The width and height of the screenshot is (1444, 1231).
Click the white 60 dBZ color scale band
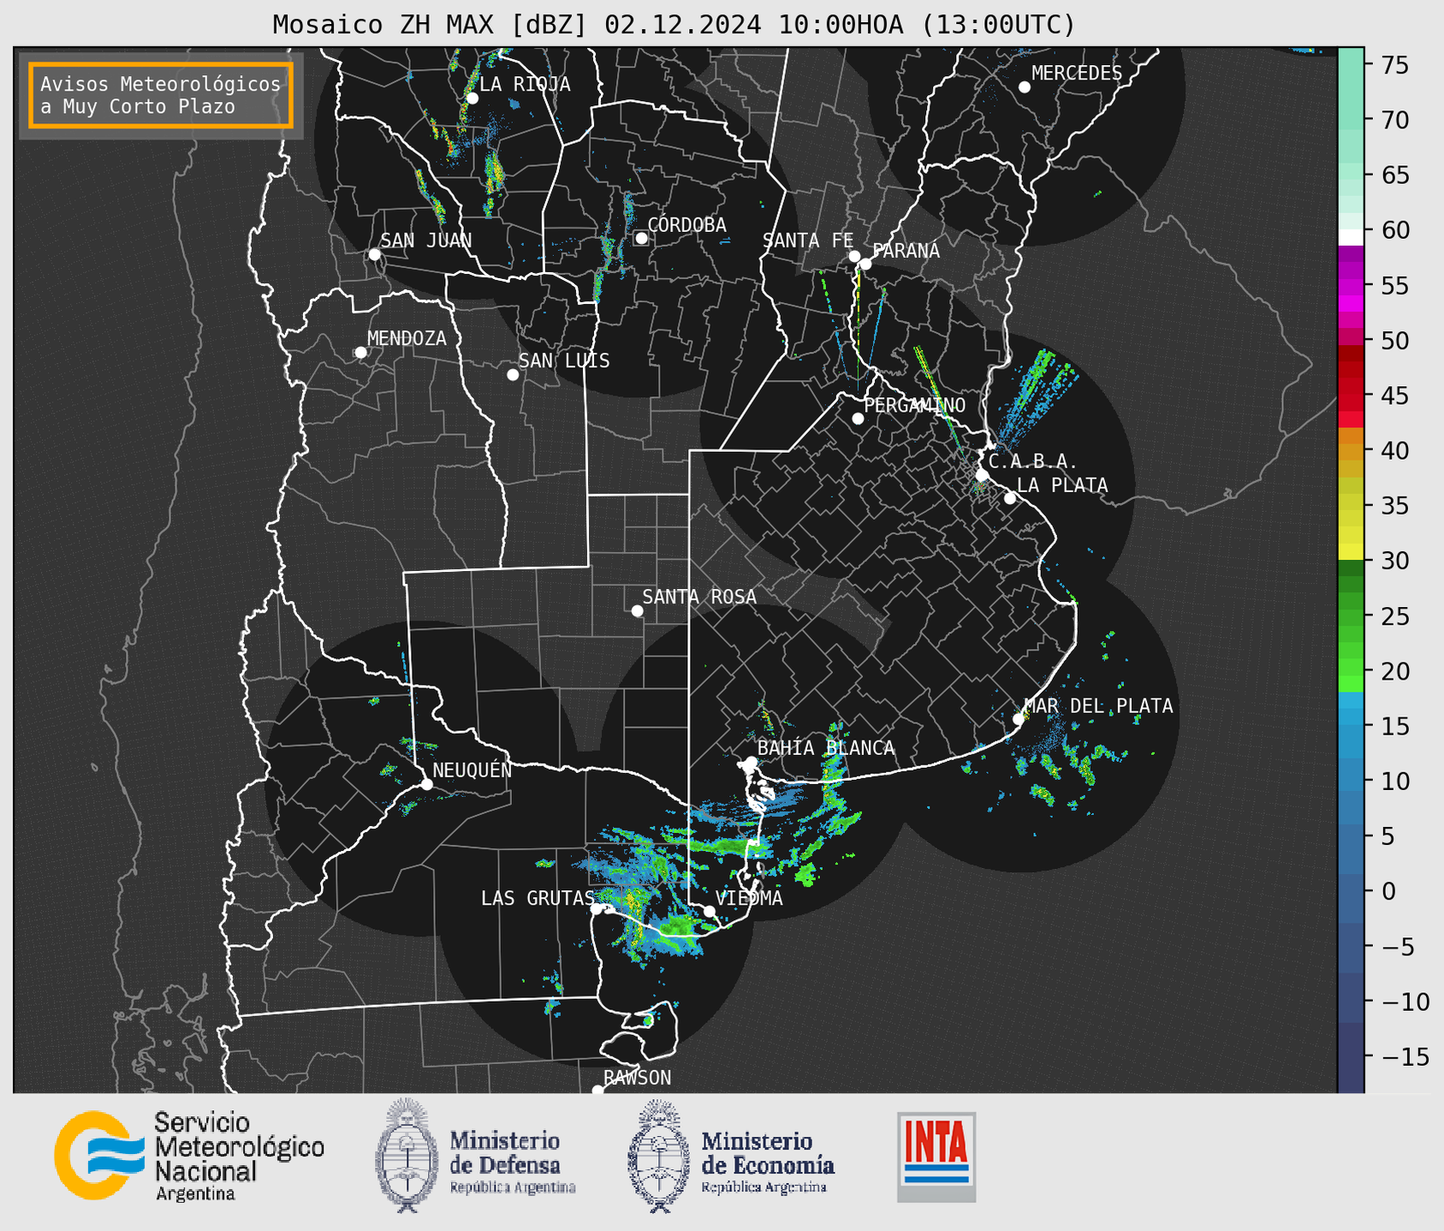click(x=1351, y=237)
